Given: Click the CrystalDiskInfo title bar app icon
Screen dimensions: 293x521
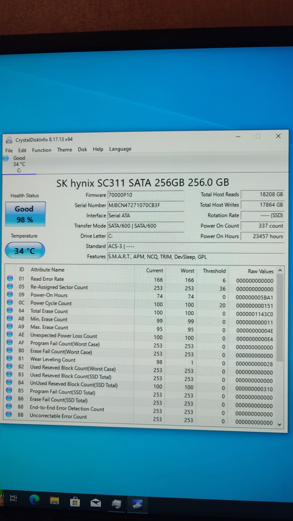Looking at the screenshot, I should click(x=9, y=140).
